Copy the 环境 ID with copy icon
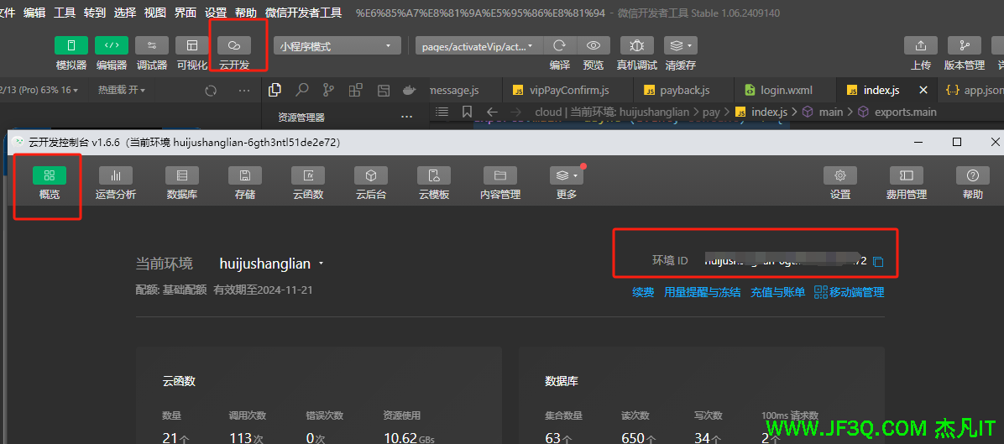The image size is (1004, 444). click(878, 261)
